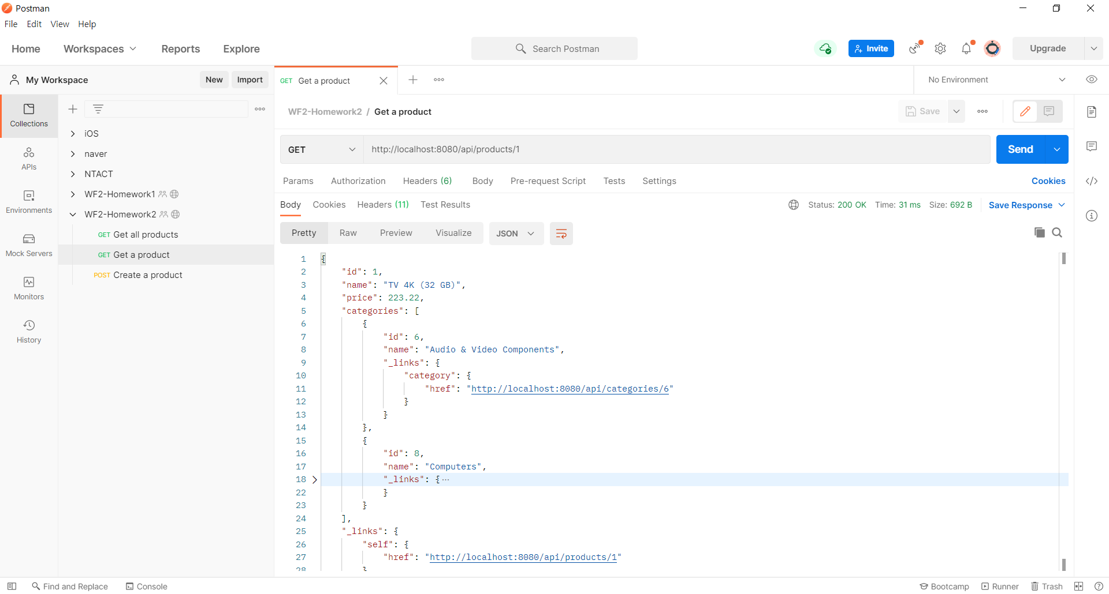Open the Save options dropdown arrow
1109x594 pixels.
pyautogui.click(x=957, y=111)
